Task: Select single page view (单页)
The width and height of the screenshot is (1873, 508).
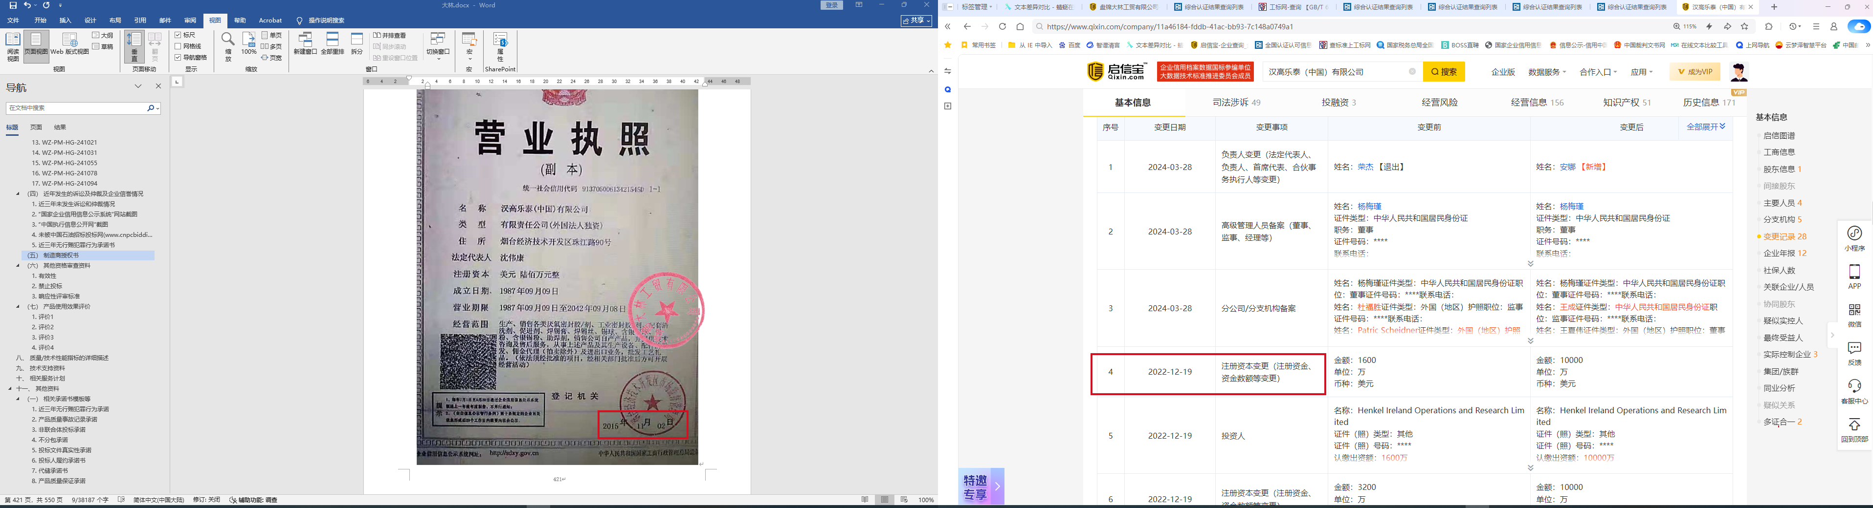Action: (x=271, y=35)
